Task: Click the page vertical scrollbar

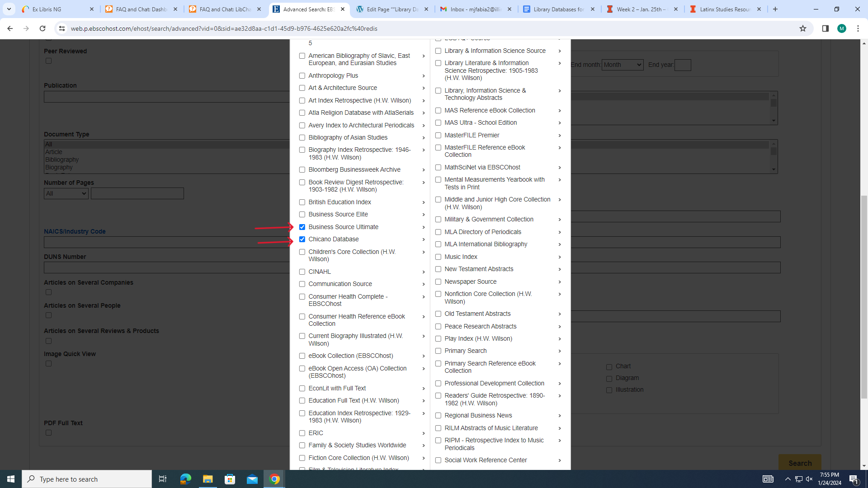Action: tap(864, 298)
